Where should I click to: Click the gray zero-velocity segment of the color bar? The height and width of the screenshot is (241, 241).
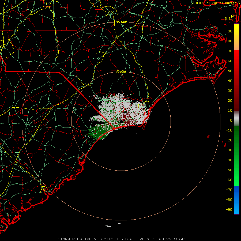(x=236, y=119)
